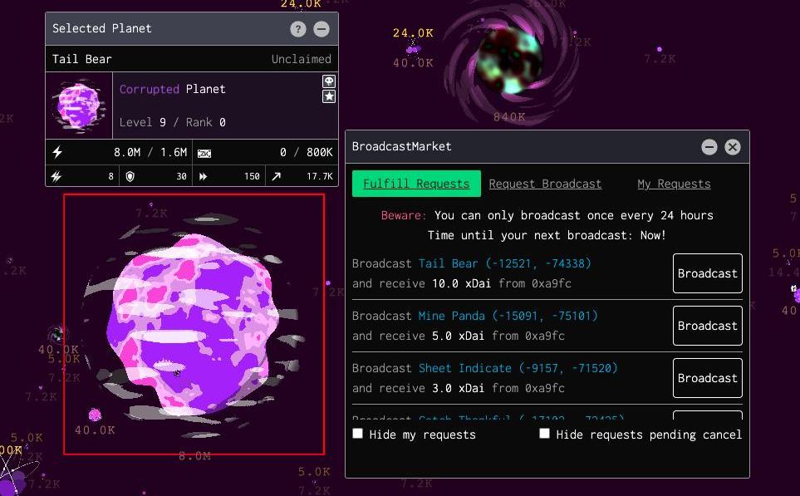Open the My Requests tab
The image size is (800, 496).
click(x=674, y=184)
